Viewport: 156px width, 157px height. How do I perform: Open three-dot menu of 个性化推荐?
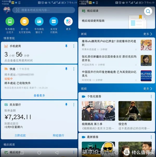151,96
